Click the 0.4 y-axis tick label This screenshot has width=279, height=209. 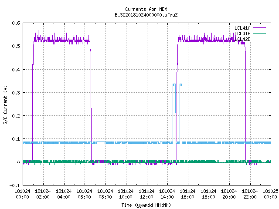point(16,70)
